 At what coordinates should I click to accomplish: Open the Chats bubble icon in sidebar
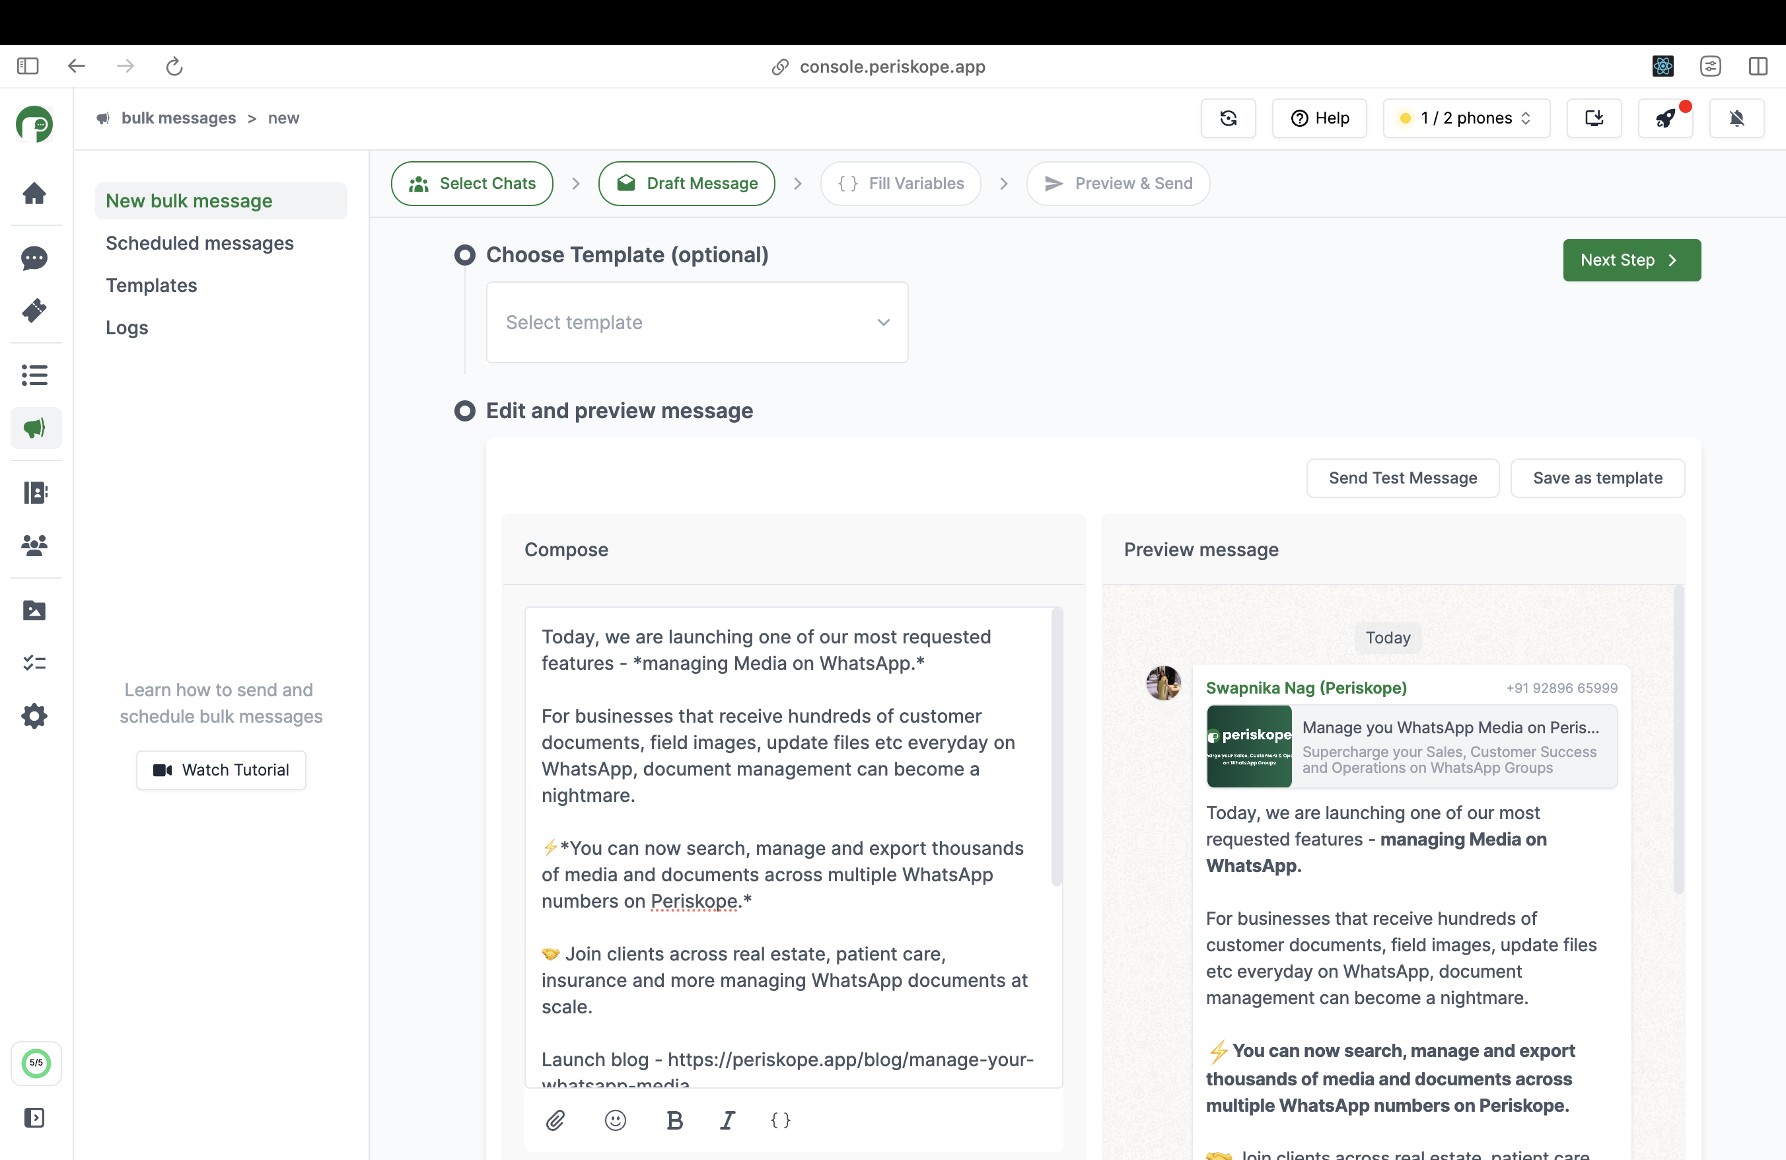click(x=34, y=259)
